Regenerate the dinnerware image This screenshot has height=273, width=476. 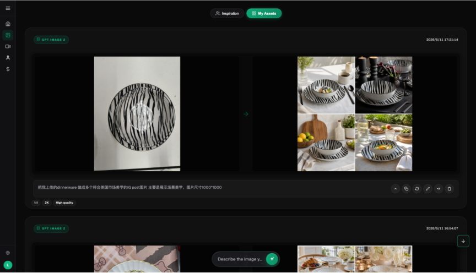[417, 189]
